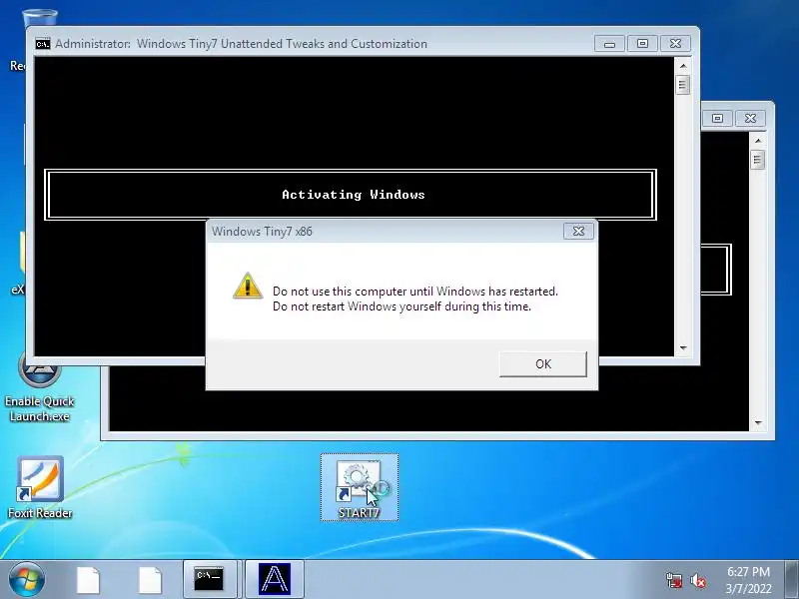Open the network status tray icon
Viewport: 799px width, 599px height.
coord(674,580)
